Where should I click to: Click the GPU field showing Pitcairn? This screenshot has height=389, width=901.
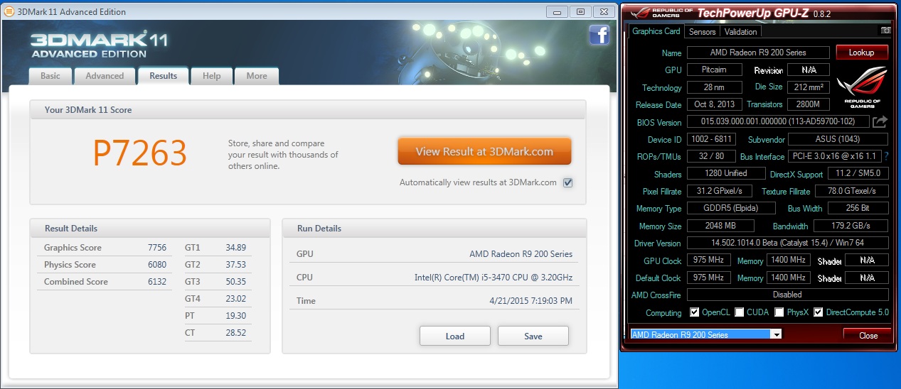(x=715, y=70)
